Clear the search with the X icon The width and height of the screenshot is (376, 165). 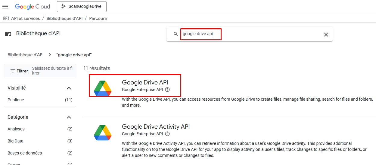326,35
